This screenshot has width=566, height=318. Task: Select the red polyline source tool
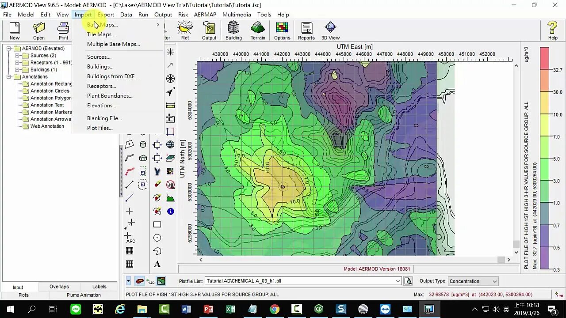pos(130,171)
